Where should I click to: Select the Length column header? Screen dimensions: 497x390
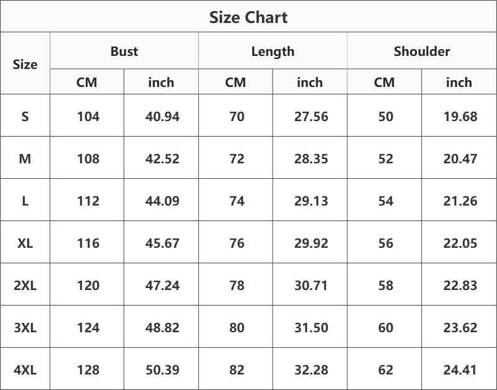tap(273, 52)
